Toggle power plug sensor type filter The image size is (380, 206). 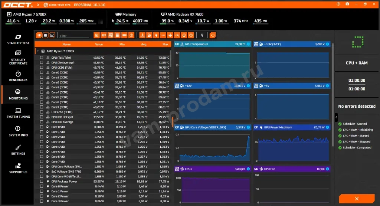(x=156, y=35)
